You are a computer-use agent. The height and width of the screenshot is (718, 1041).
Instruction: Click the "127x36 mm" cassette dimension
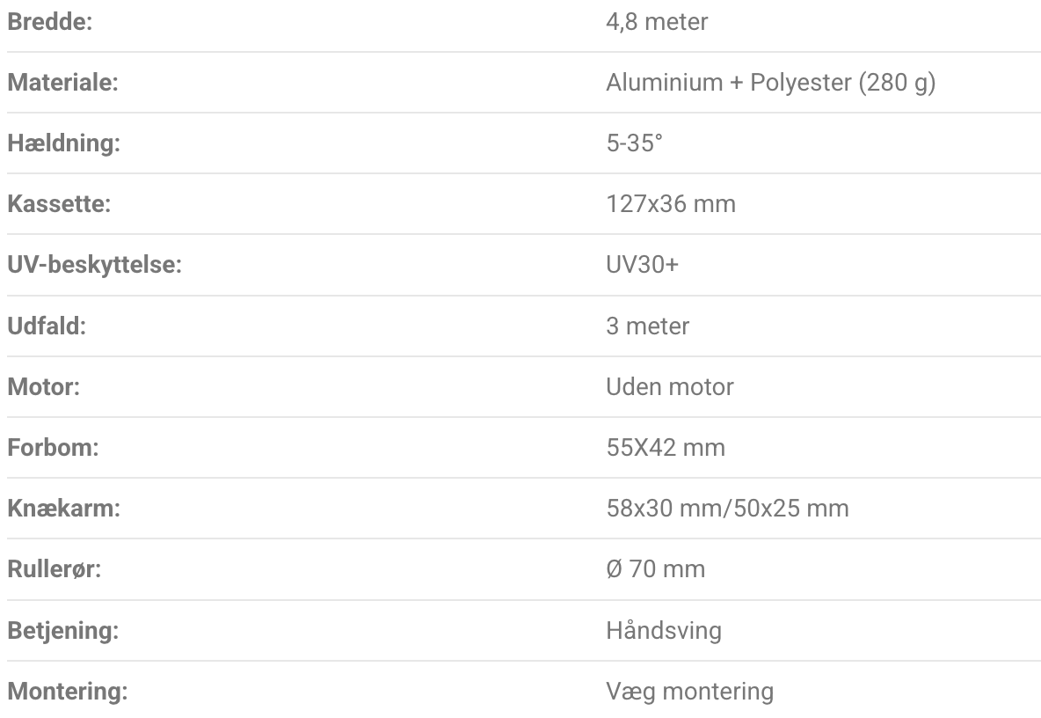point(671,204)
